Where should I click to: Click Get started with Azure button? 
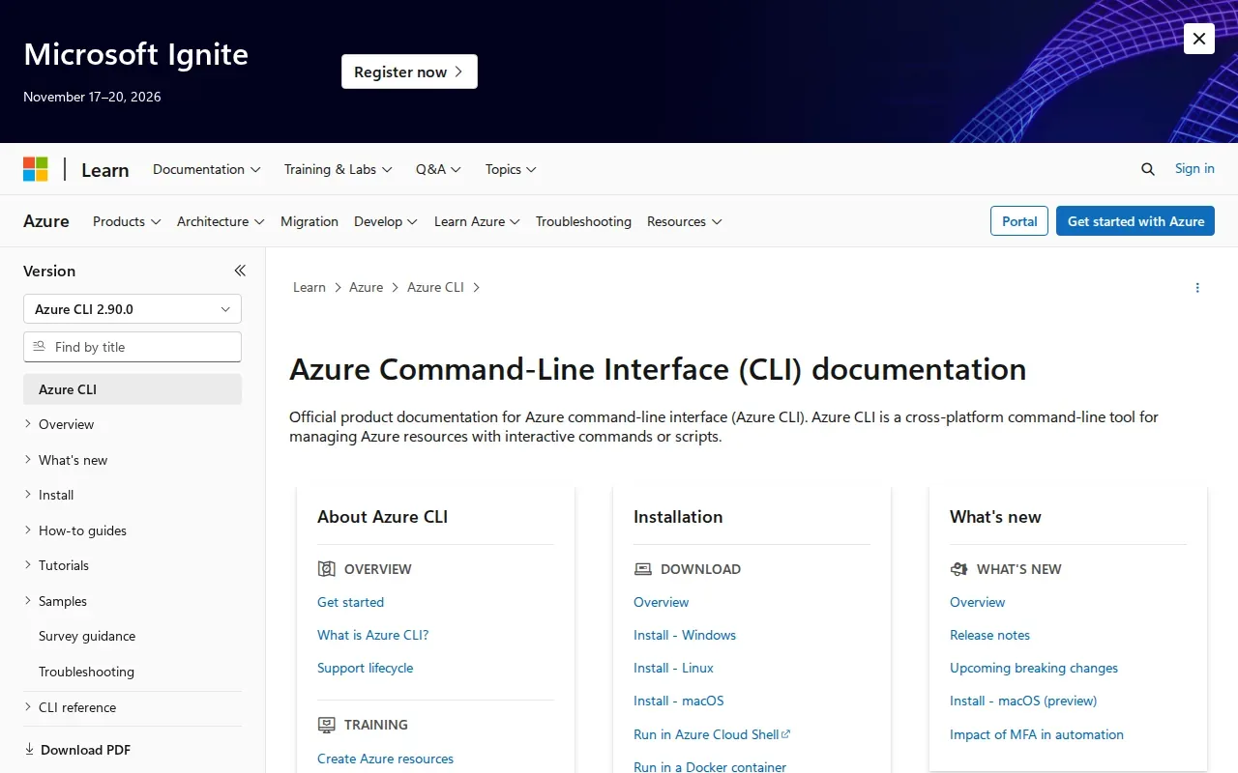click(x=1135, y=221)
